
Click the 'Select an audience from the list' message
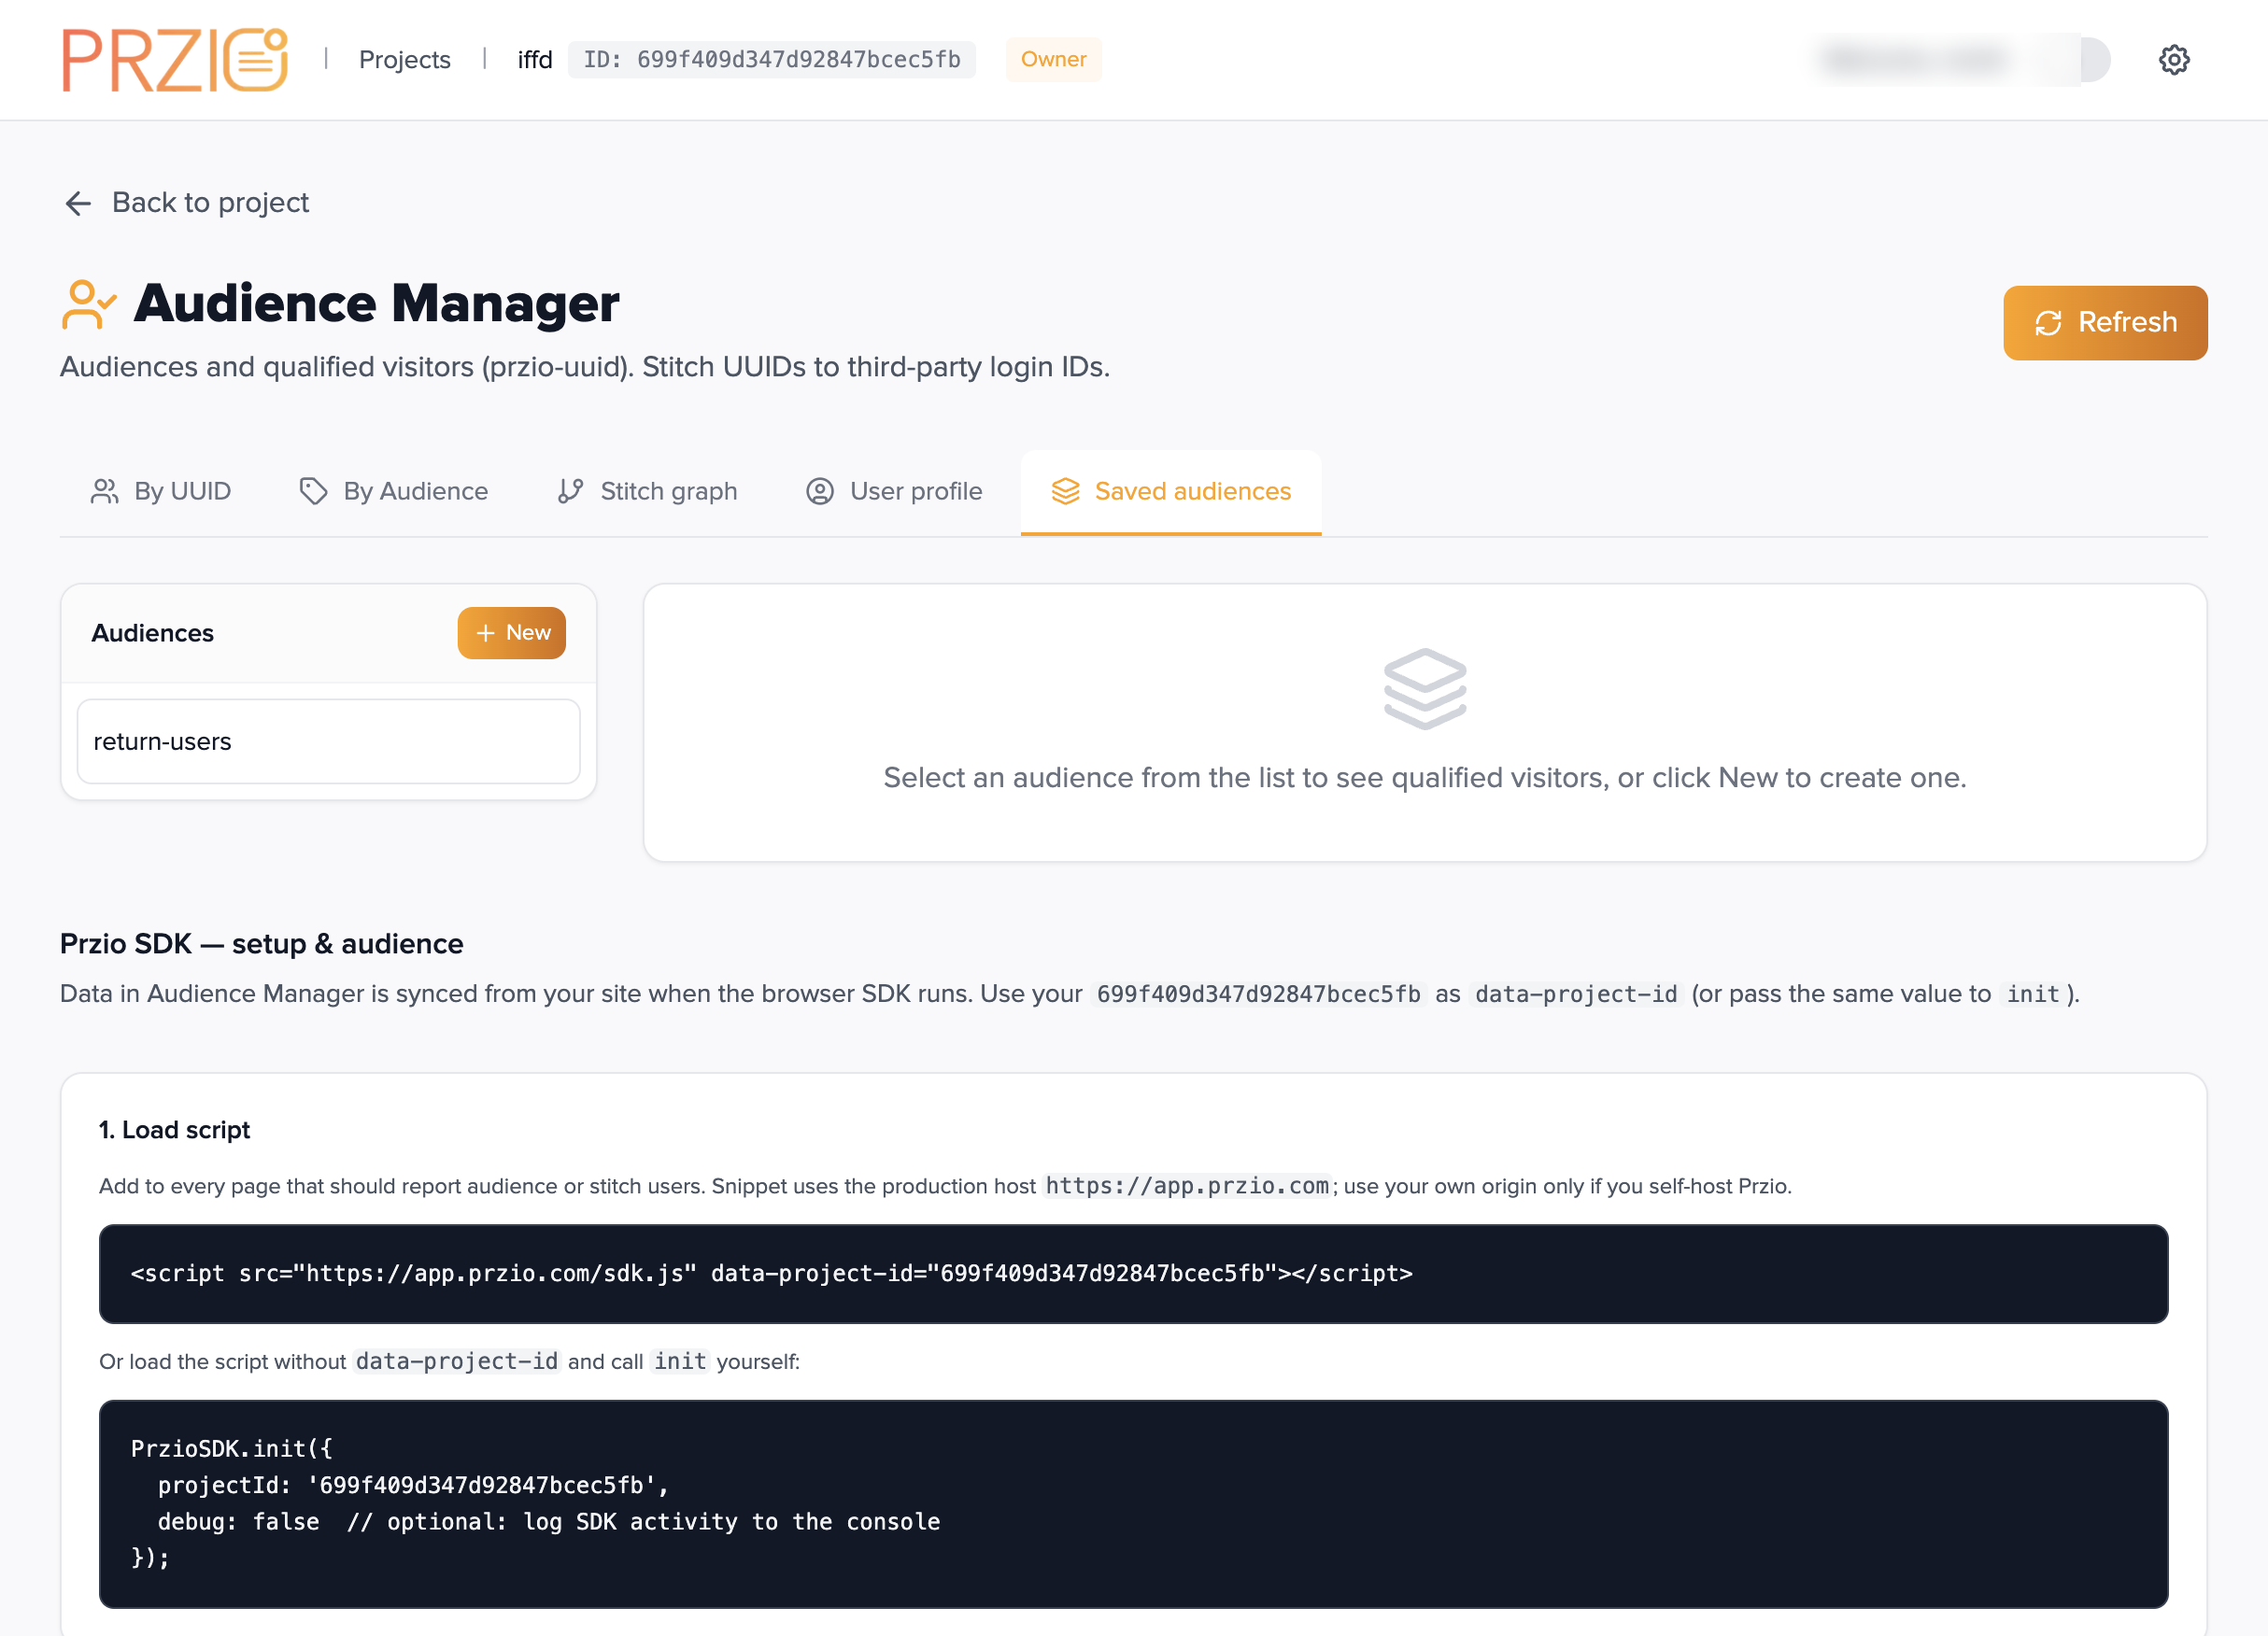click(1425, 778)
